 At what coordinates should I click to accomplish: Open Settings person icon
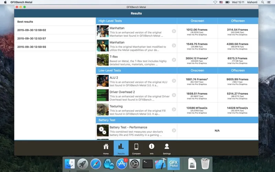167,147
